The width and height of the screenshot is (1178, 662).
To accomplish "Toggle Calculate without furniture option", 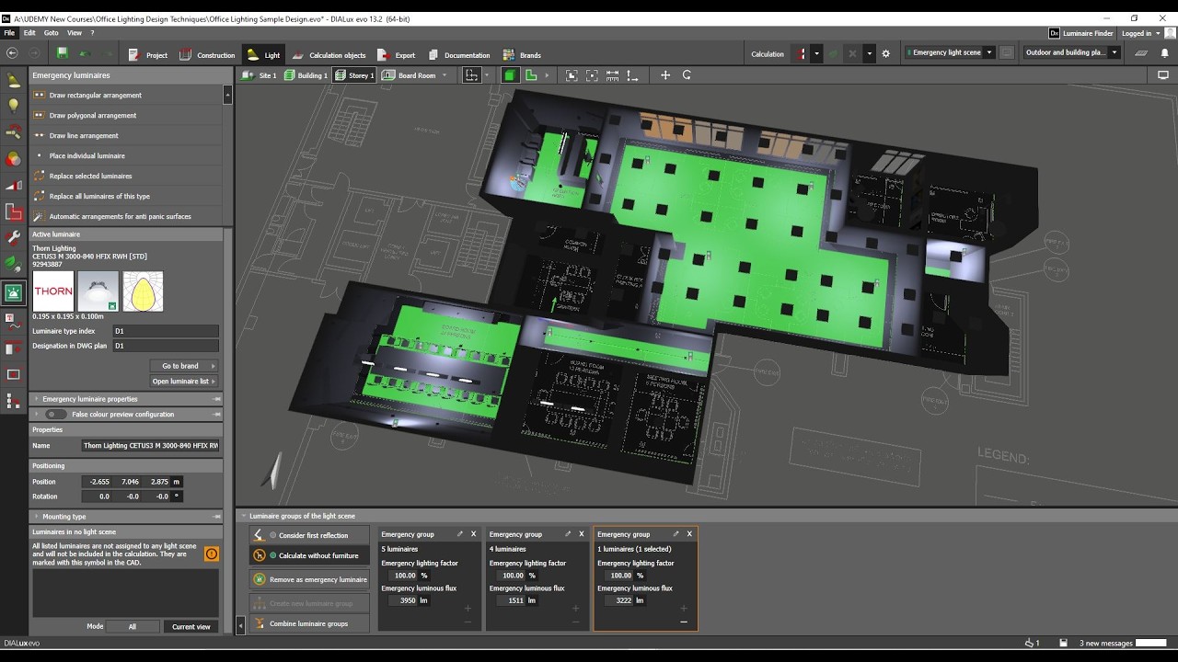I will 309,555.
